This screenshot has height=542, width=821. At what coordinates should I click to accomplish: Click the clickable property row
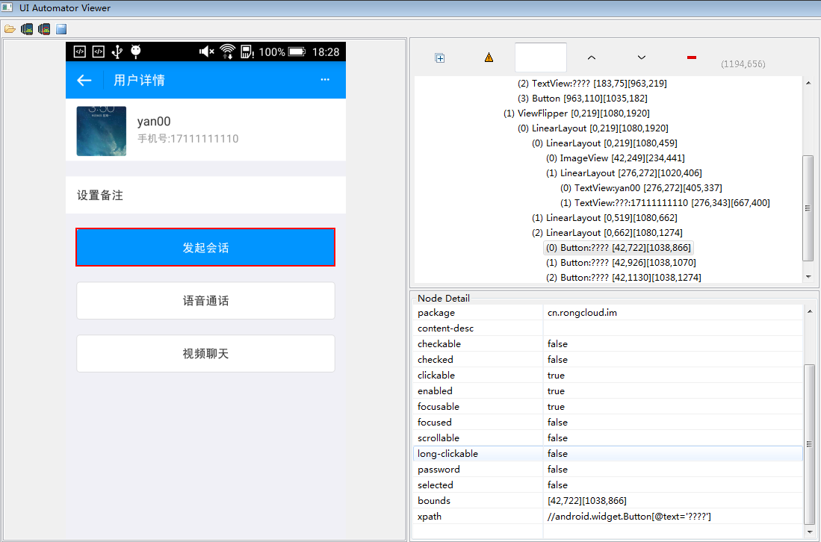607,375
